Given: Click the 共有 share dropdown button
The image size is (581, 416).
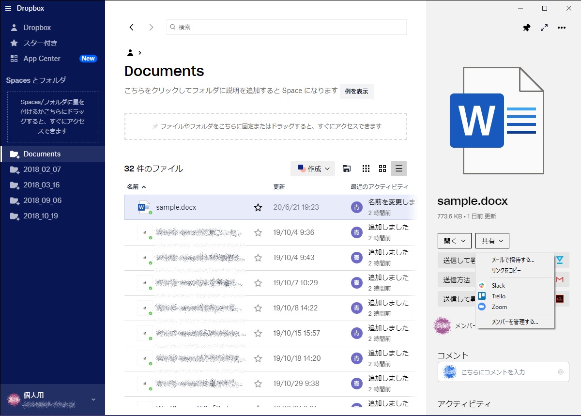Looking at the screenshot, I should [492, 241].
